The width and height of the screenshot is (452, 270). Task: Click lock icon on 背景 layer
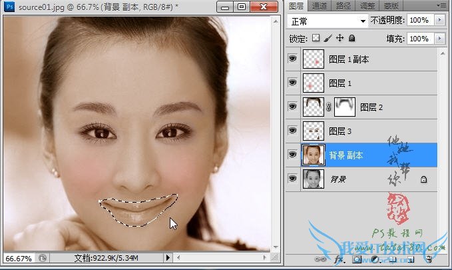(423, 179)
